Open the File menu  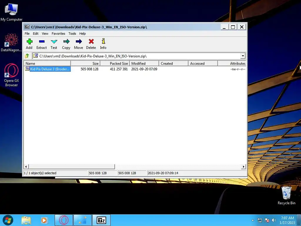point(27,34)
